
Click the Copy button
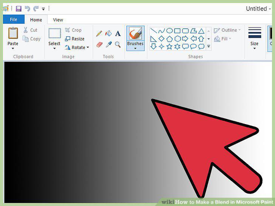[x=32, y=39]
